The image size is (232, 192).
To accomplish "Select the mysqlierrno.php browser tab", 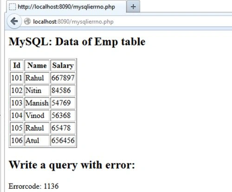I will tap(66, 6).
